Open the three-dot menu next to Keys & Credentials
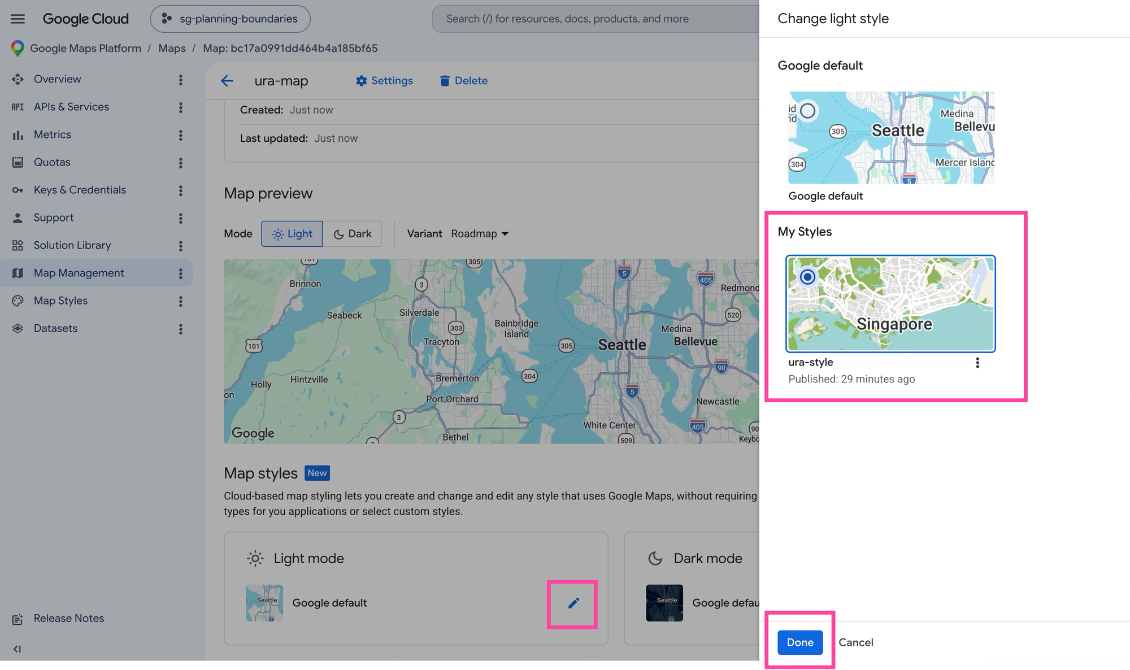1130x670 pixels. [181, 190]
